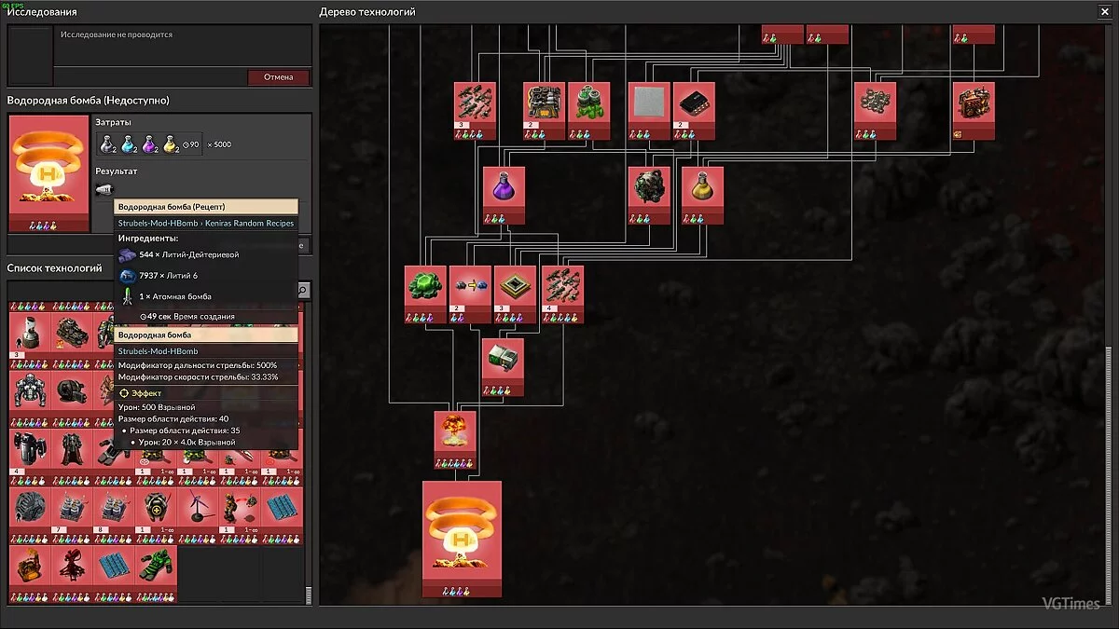Click the rocket result icon under Результат
This screenshot has width=1119, height=629.
[104, 190]
